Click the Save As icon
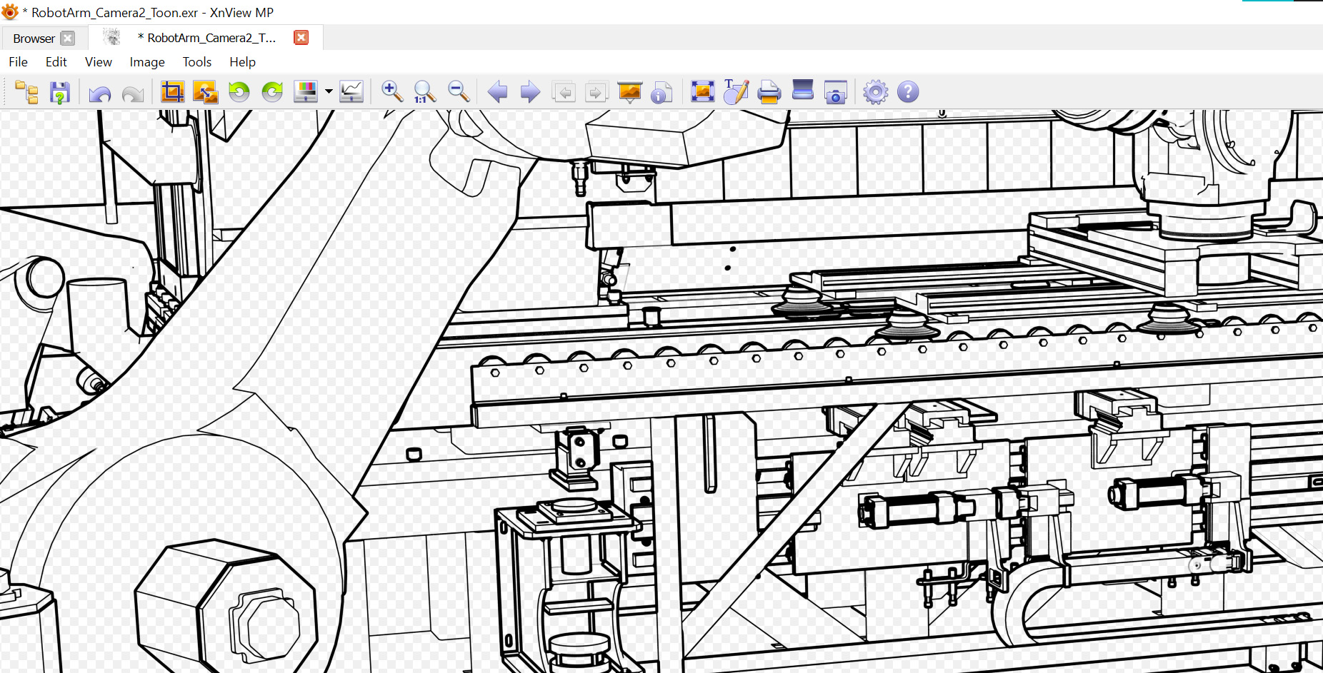1323x673 pixels. tap(59, 92)
